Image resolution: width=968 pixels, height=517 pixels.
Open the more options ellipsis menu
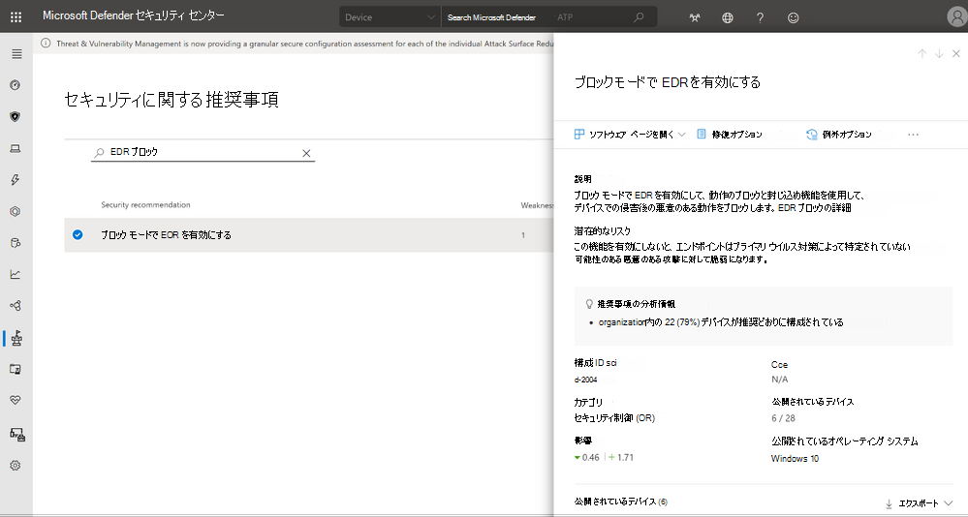913,135
